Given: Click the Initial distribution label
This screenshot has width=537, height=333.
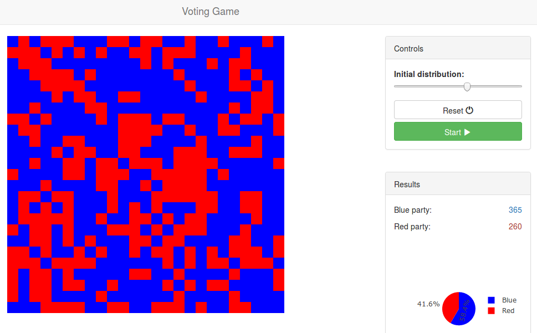Looking at the screenshot, I should (x=429, y=74).
